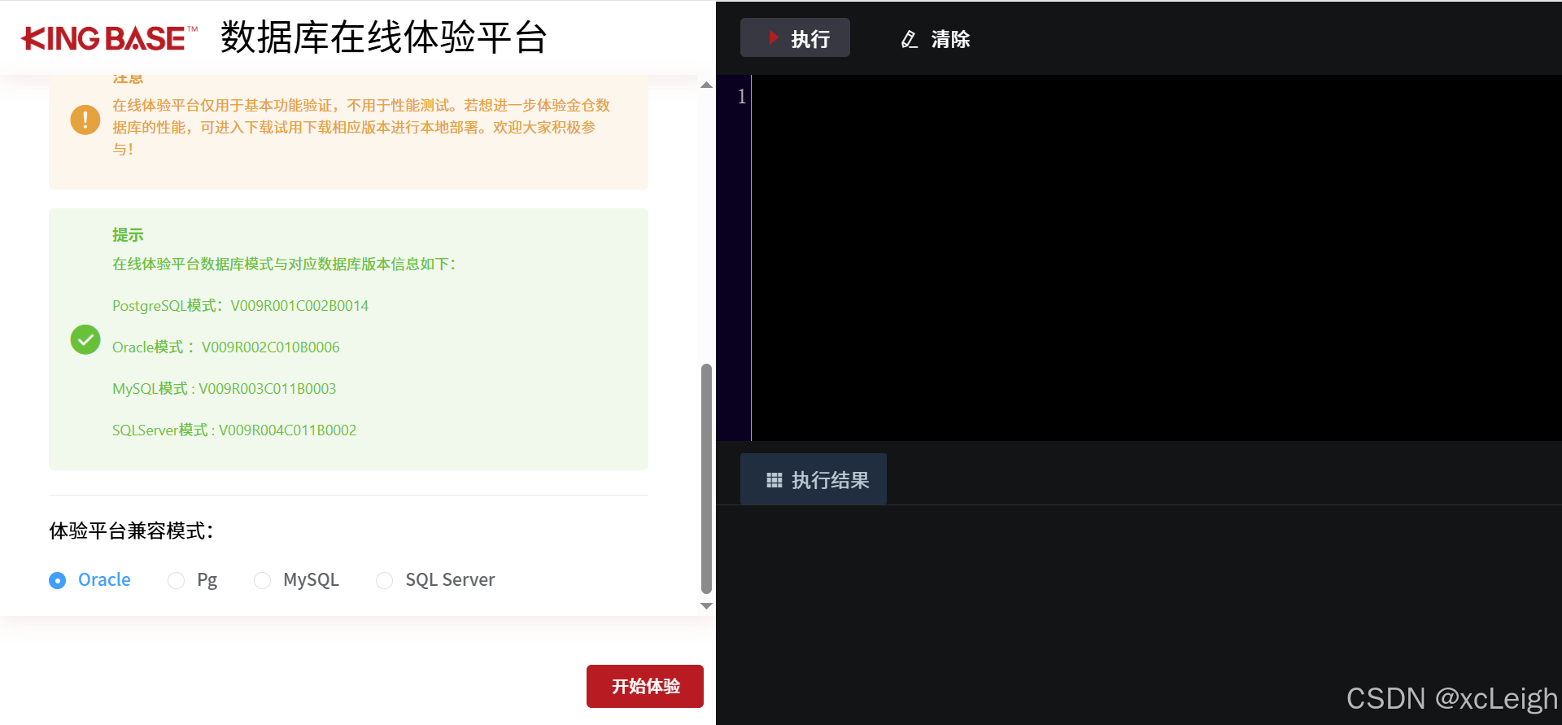1562x725 pixels.
Task: Click the grid icon in 执行结果 tab
Action: (x=774, y=480)
